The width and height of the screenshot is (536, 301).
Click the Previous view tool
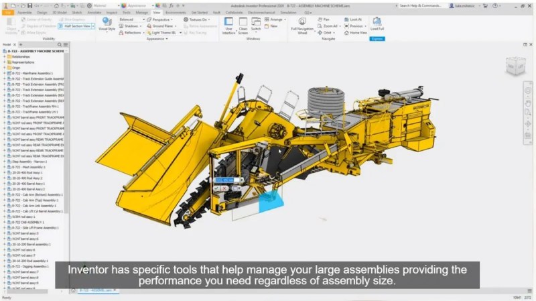pyautogui.click(x=355, y=26)
